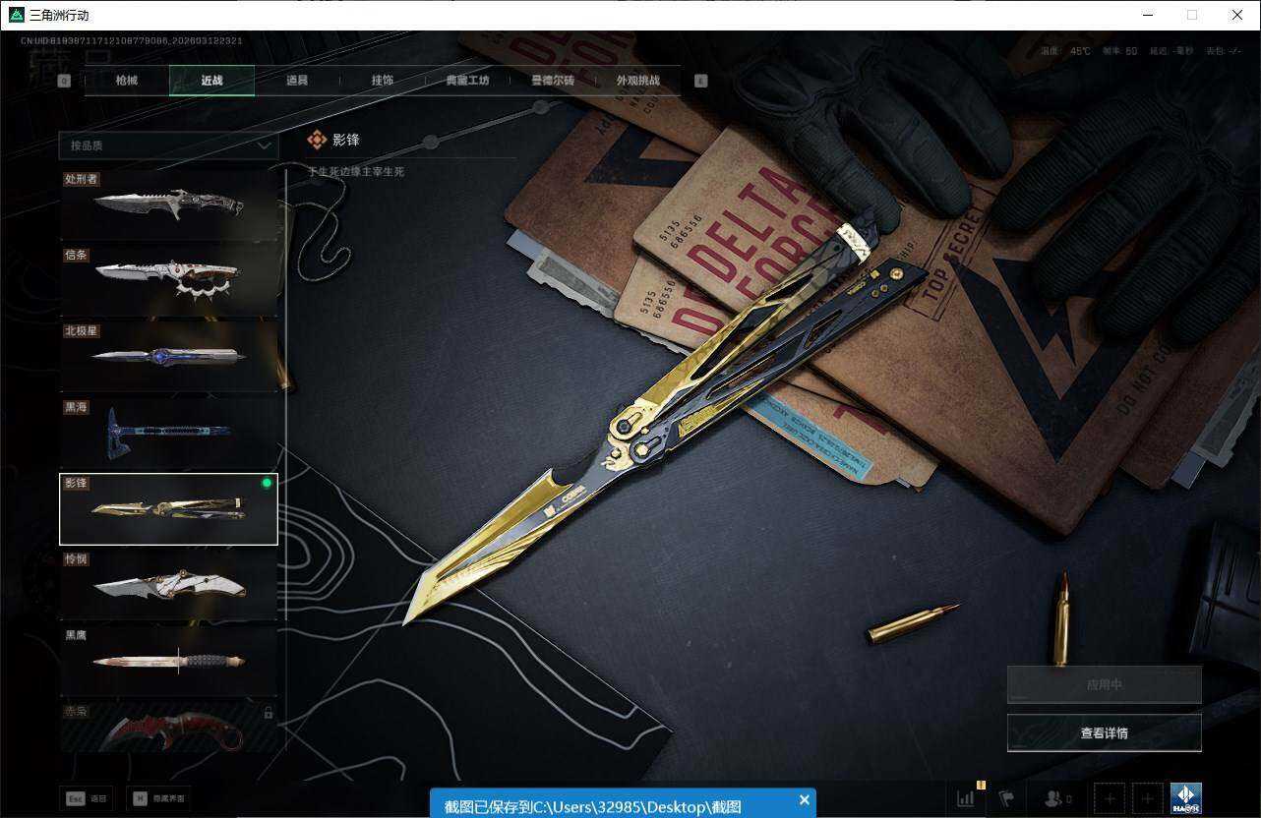Click the first plus squad slot
This screenshot has height=818, width=1261.
coord(1110,798)
